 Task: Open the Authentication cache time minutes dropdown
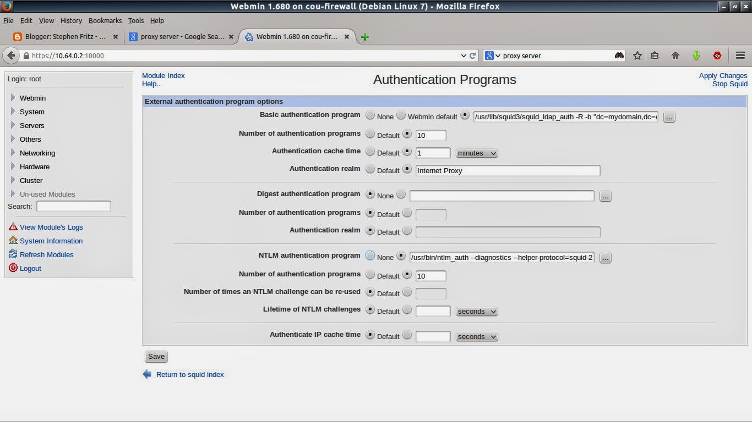[x=477, y=153]
